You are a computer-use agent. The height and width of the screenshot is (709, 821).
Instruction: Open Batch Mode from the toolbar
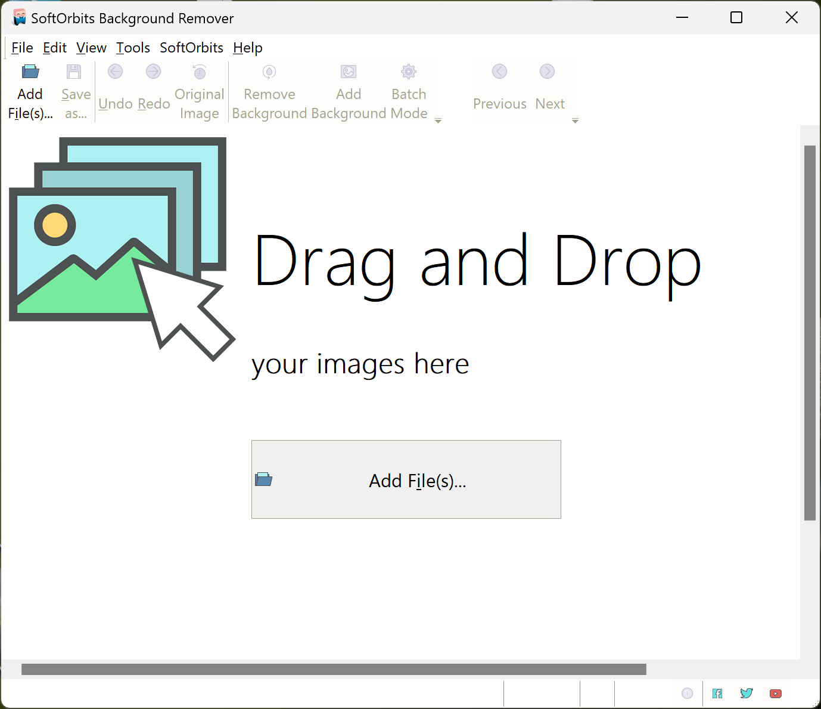(409, 92)
